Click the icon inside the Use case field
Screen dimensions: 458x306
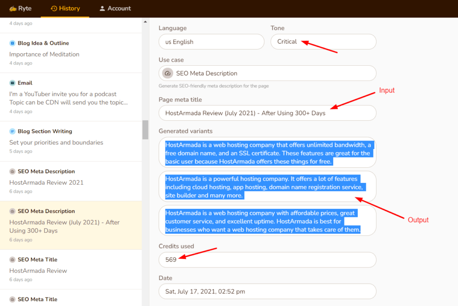pyautogui.click(x=168, y=73)
